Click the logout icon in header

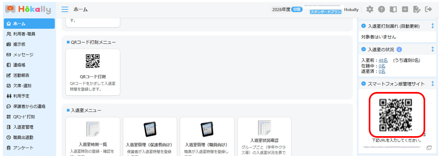click(x=428, y=9)
